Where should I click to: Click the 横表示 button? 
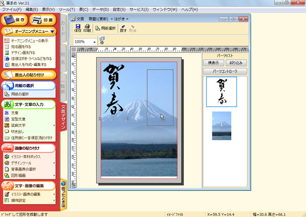point(213,63)
